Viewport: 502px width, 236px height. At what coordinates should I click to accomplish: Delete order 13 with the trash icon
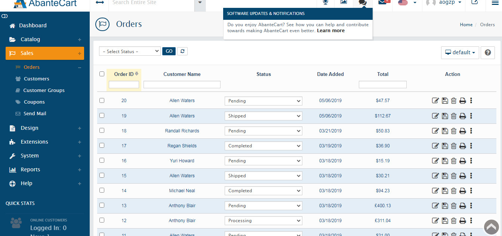(x=454, y=206)
